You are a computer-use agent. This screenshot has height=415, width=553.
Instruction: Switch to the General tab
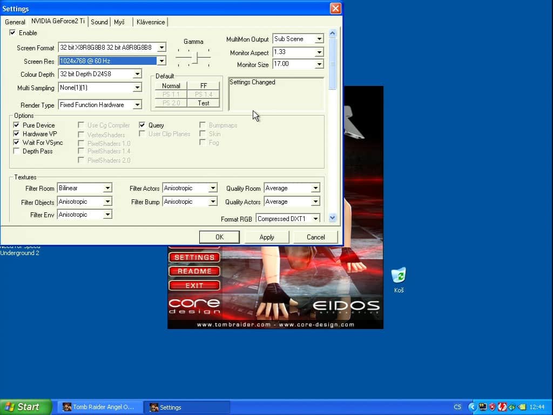pos(15,22)
